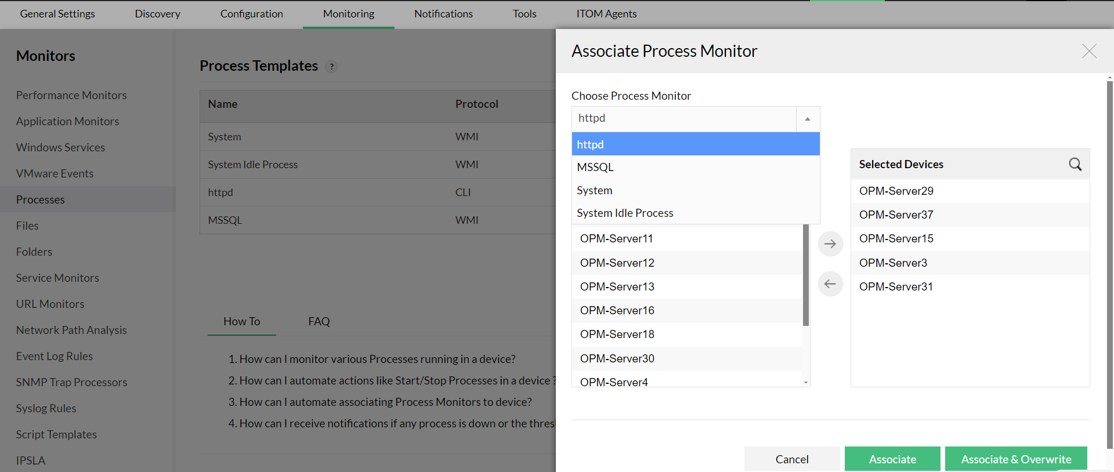The height and width of the screenshot is (472, 1114).
Task: Cancel the association dialog
Action: pos(791,459)
